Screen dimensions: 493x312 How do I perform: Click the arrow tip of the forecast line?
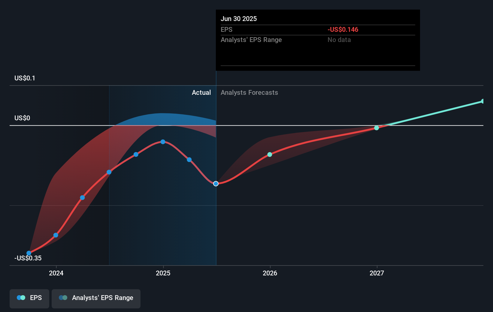482,100
